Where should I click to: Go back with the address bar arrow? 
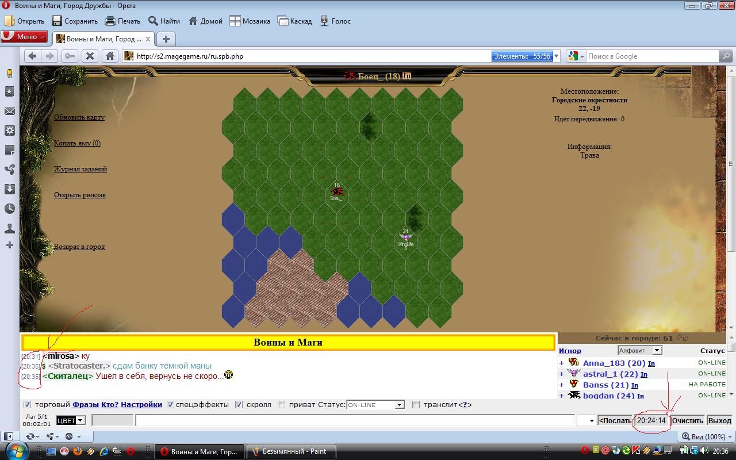click(33, 56)
